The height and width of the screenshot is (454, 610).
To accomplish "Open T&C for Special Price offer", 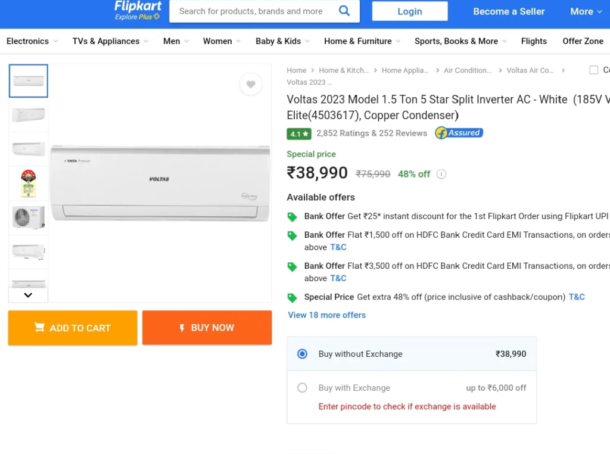I will [577, 297].
